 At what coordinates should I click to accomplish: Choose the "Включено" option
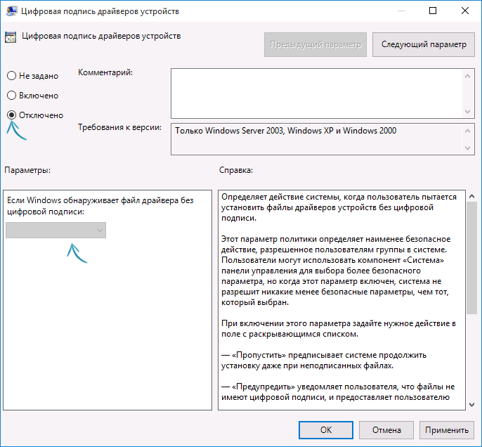[11, 95]
